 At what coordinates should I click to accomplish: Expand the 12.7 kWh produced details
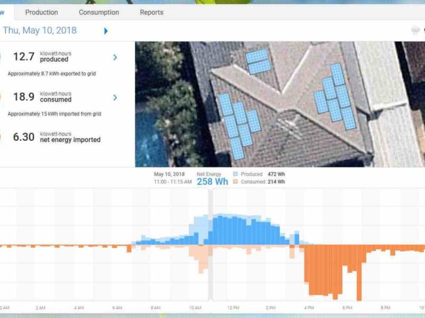tap(115, 57)
